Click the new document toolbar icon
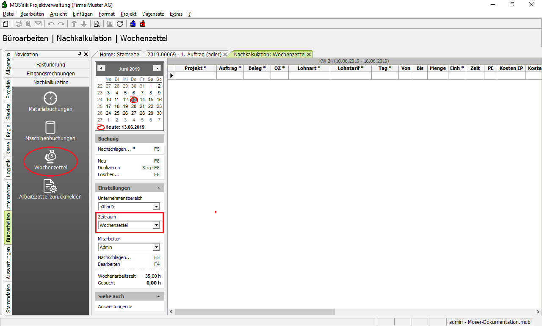The height and width of the screenshot is (326, 542). point(6,24)
